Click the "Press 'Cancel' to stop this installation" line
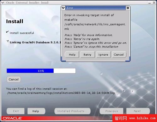The height and width of the screenshot is (122, 157). click(91, 47)
